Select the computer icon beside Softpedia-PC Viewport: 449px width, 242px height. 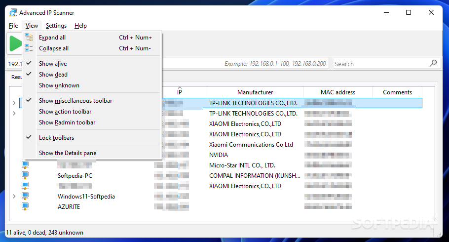coord(25,175)
